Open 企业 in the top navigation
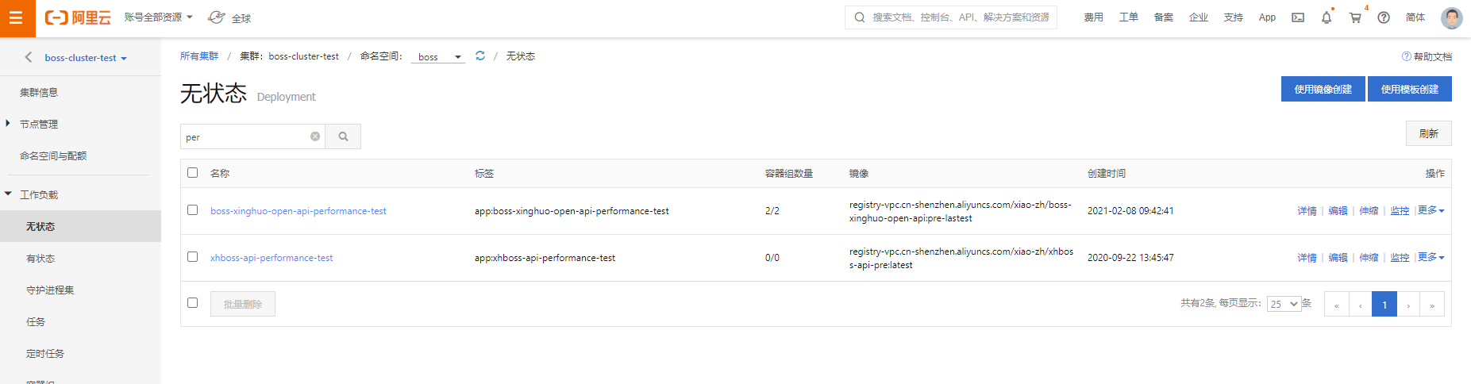The width and height of the screenshot is (1471, 384). pos(1199,17)
